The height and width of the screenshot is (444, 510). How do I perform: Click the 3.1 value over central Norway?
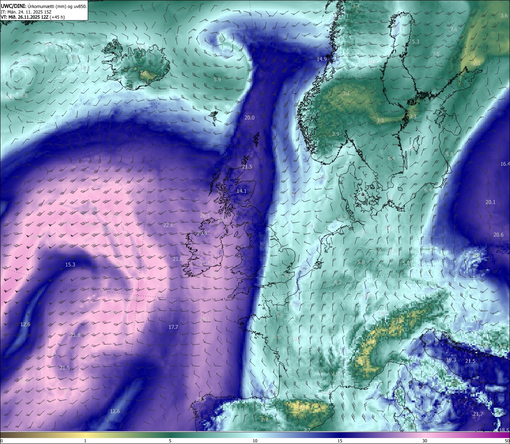click(x=346, y=93)
